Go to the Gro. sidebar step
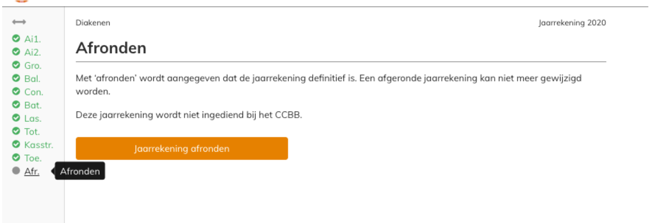Viewport: 654px width, 223px height. [x=33, y=66]
